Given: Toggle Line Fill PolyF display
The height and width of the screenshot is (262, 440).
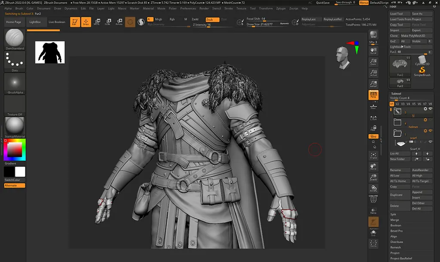Looking at the screenshot, I should (x=373, y=199).
